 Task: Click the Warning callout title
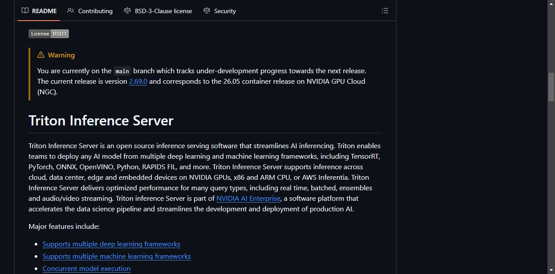pyautogui.click(x=56, y=55)
